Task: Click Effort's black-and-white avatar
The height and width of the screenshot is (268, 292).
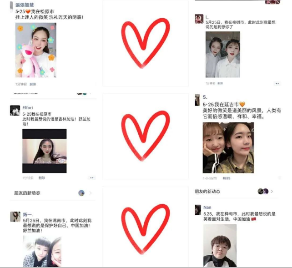Action: [15, 111]
